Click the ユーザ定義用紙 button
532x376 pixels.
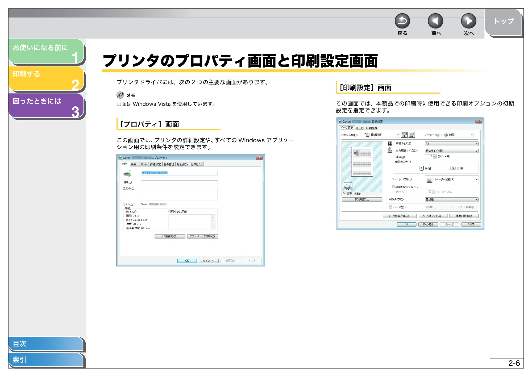pyautogui.click(x=400, y=216)
